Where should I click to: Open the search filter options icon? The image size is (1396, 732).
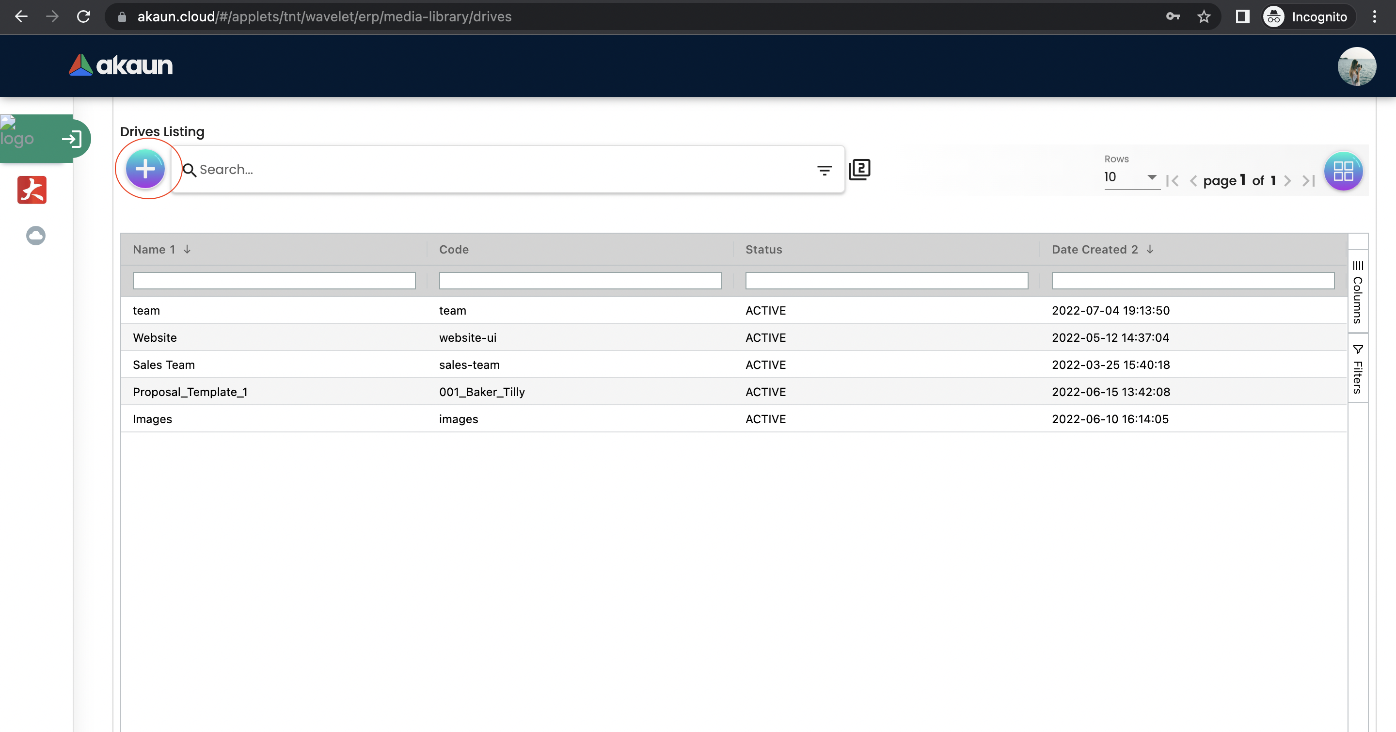[824, 170]
